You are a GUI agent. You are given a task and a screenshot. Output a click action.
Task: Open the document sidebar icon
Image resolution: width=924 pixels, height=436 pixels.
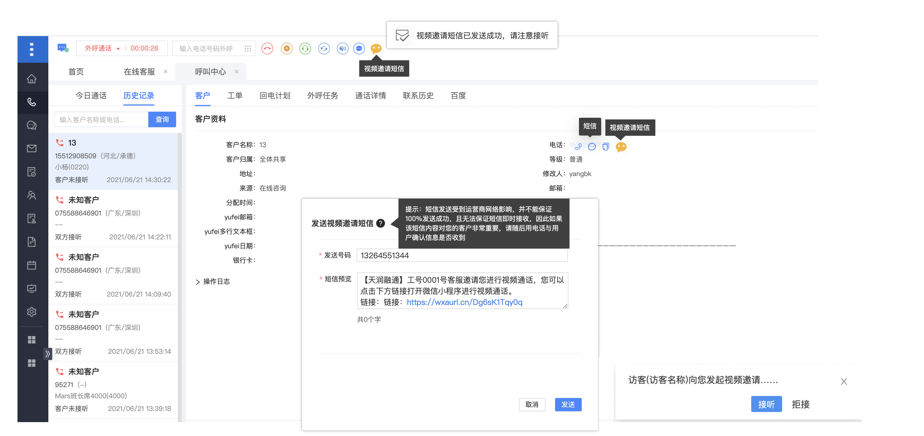[x=32, y=242]
